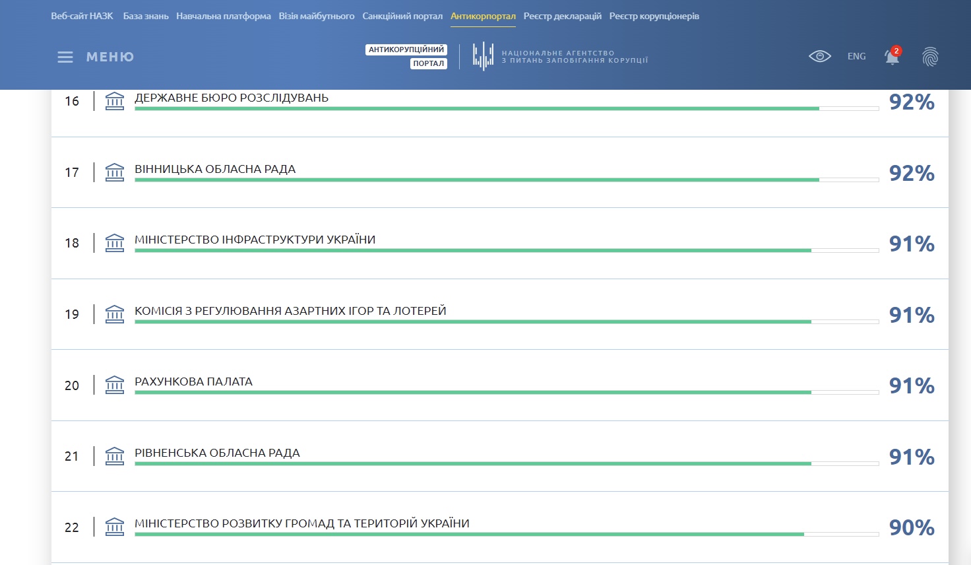Viewport: 971px width, 565px height.
Task: Open notifications bell with badge
Action: (893, 56)
